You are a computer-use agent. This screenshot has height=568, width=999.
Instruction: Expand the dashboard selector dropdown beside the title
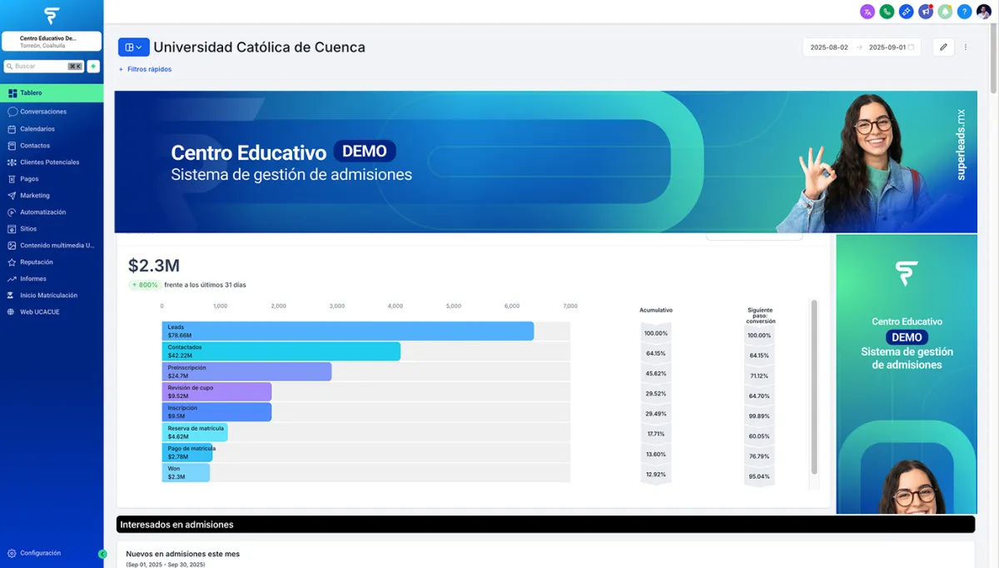click(x=133, y=47)
